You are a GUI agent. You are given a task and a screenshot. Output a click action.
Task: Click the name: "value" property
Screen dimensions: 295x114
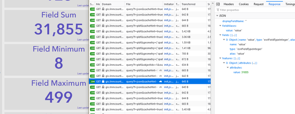(238, 44)
